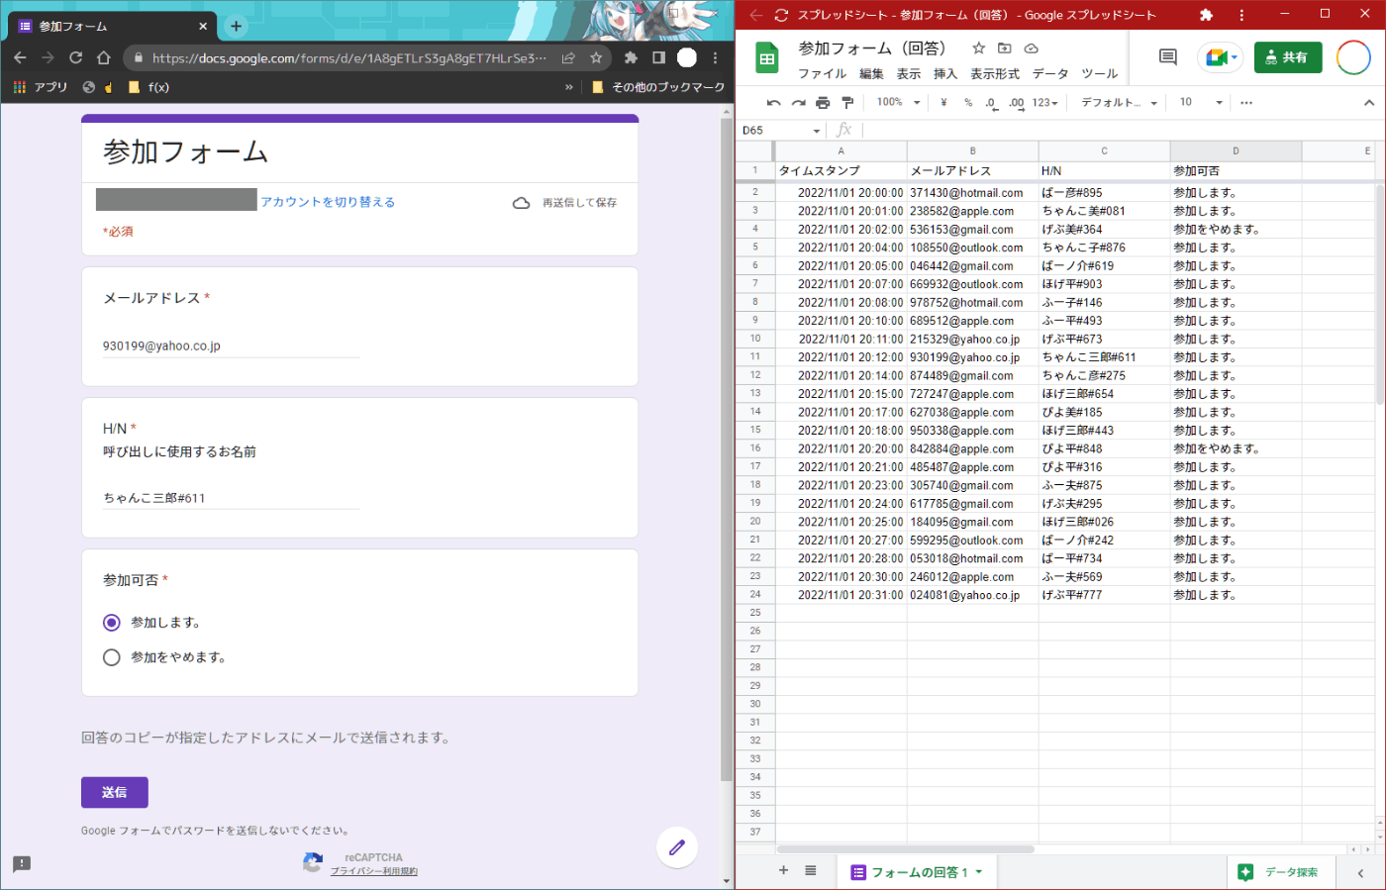Open the all sheets list icon
This screenshot has height=890, width=1386.
coord(811,870)
